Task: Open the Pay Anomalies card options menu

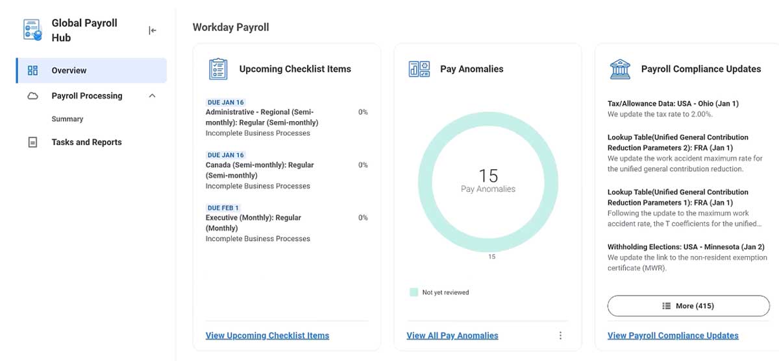Action: (x=560, y=336)
